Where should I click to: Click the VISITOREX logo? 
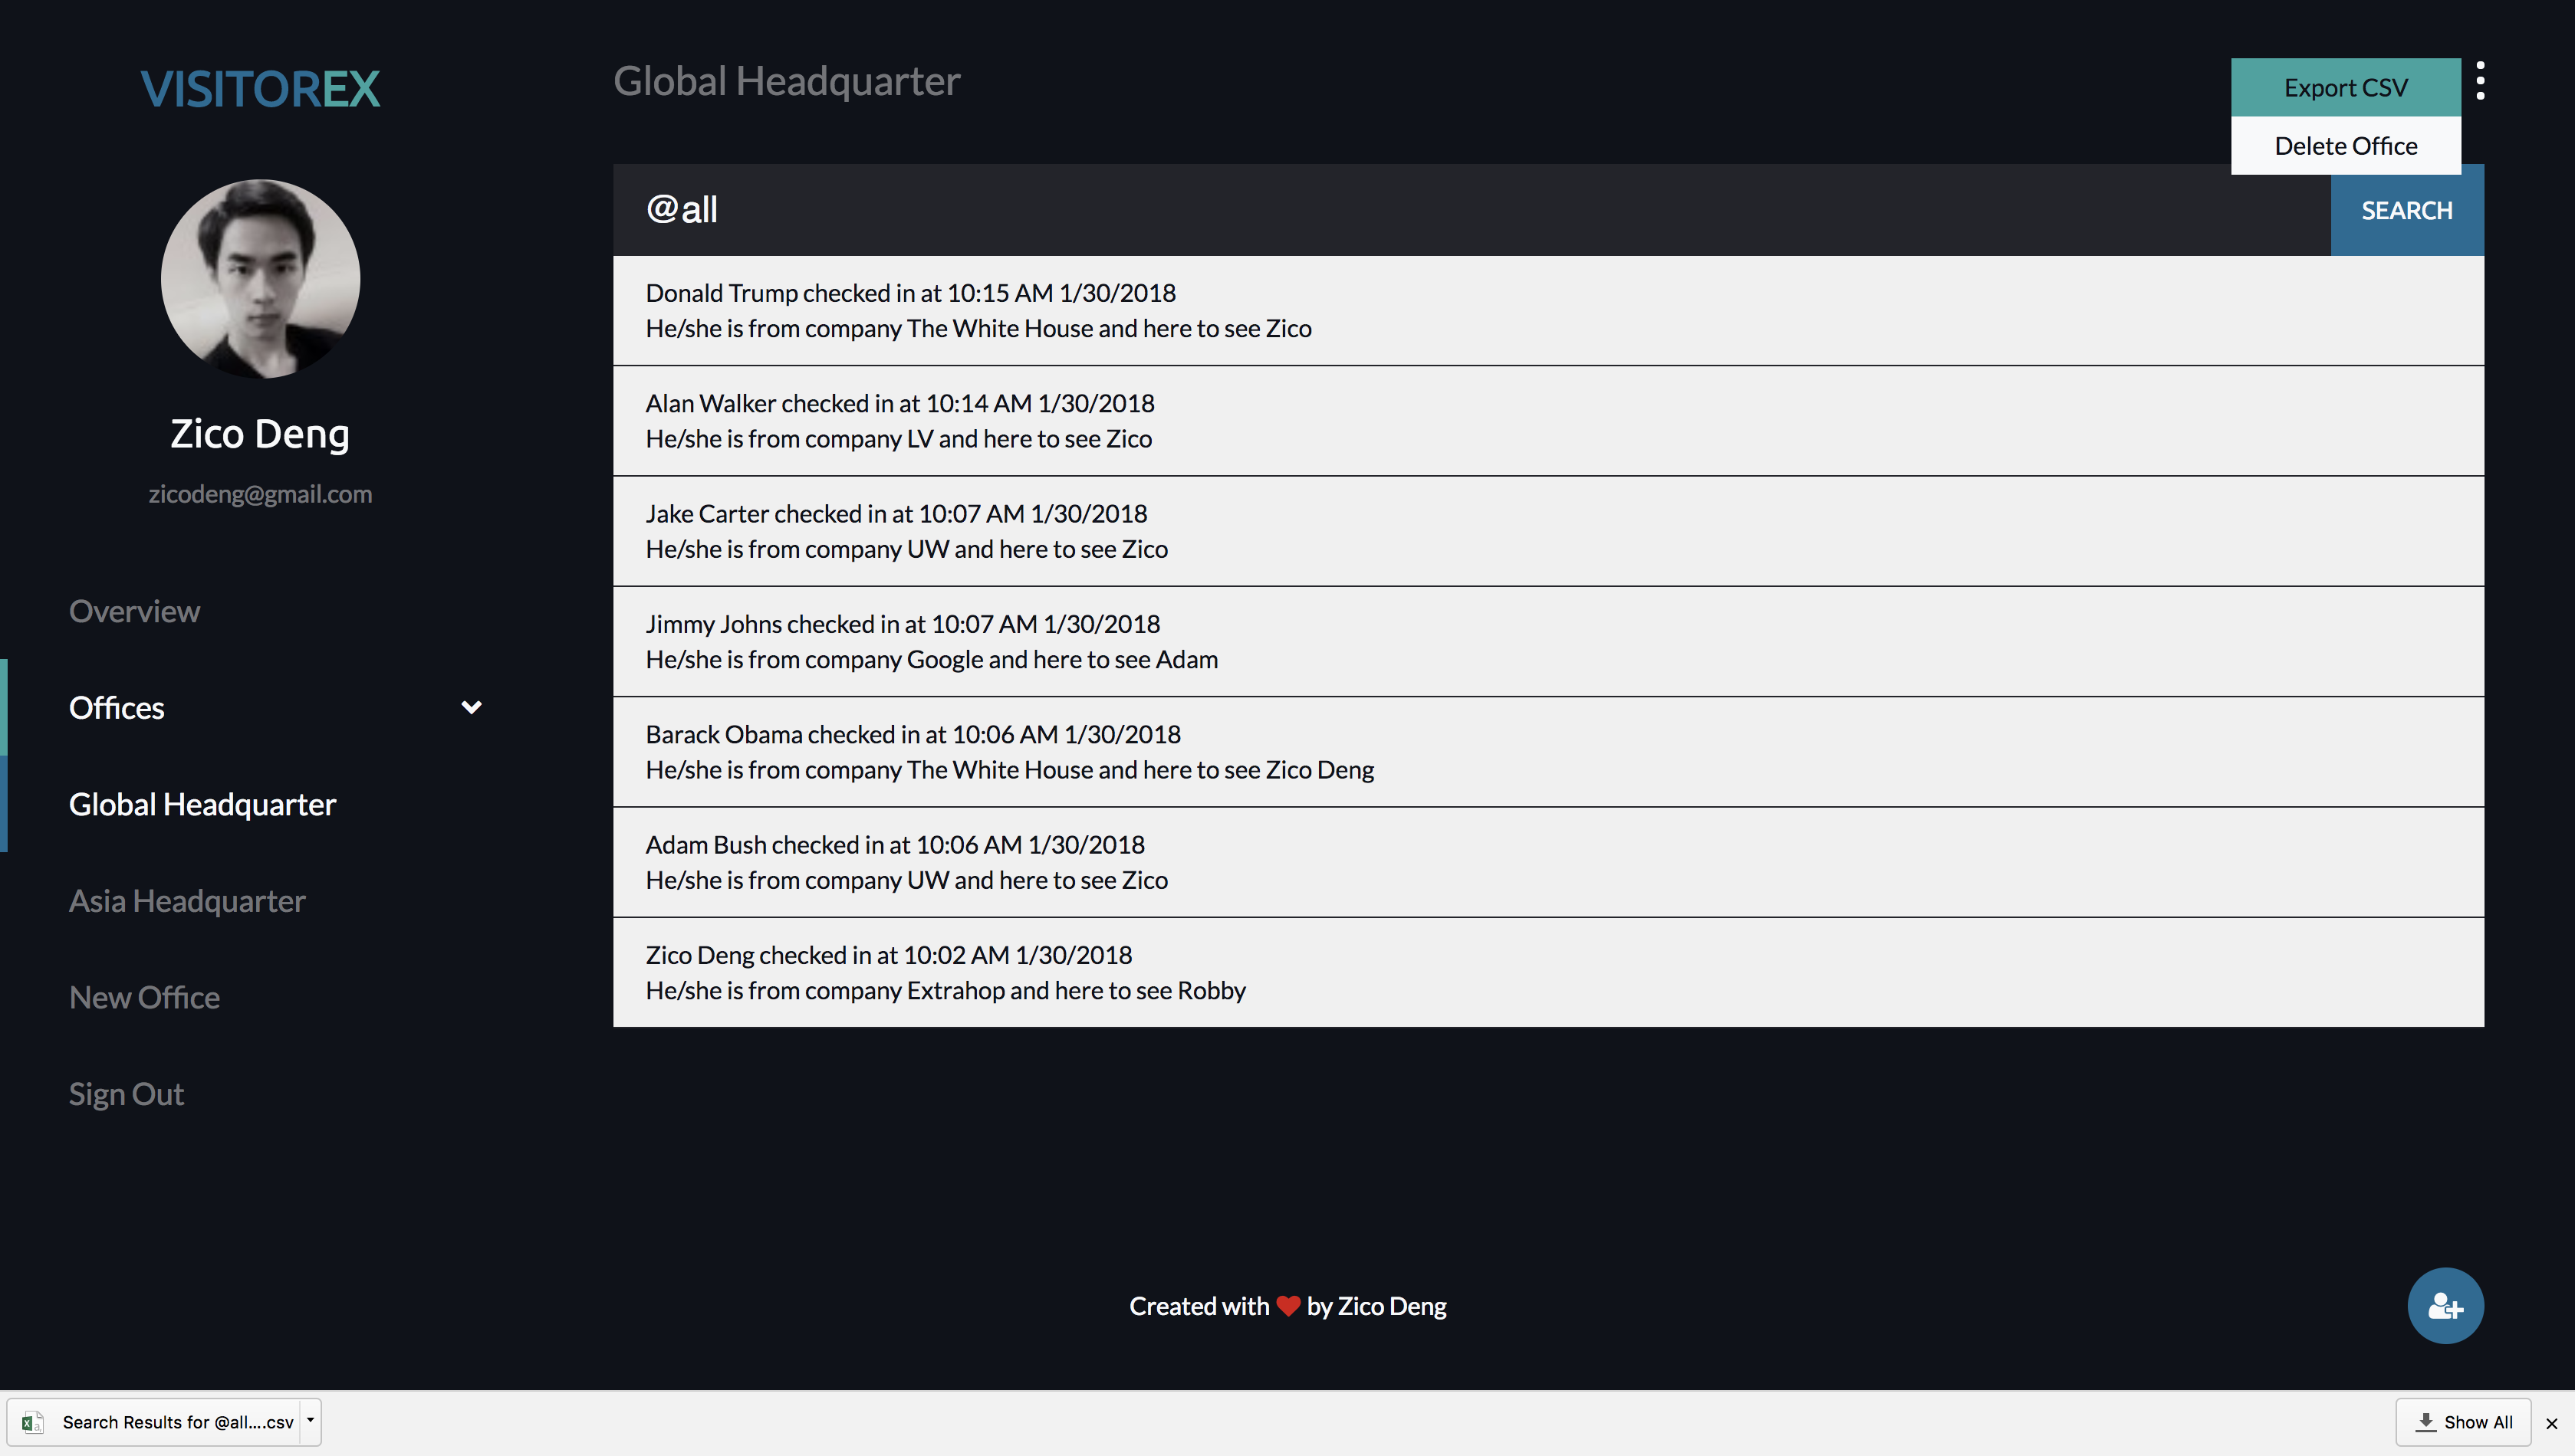point(260,89)
